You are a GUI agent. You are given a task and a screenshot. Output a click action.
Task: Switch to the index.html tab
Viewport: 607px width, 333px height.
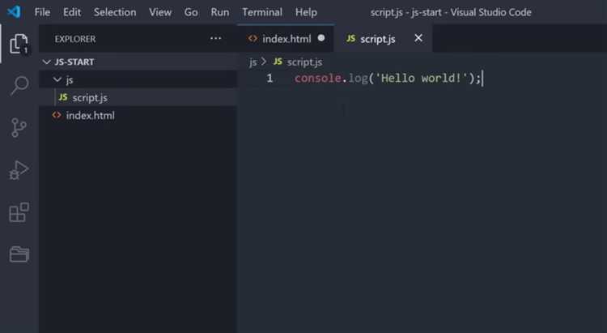[x=286, y=38]
